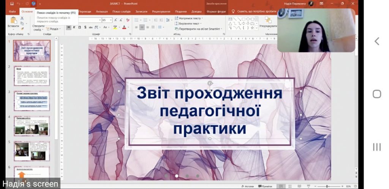Click the Paste (Вставити) icon

point(13,22)
